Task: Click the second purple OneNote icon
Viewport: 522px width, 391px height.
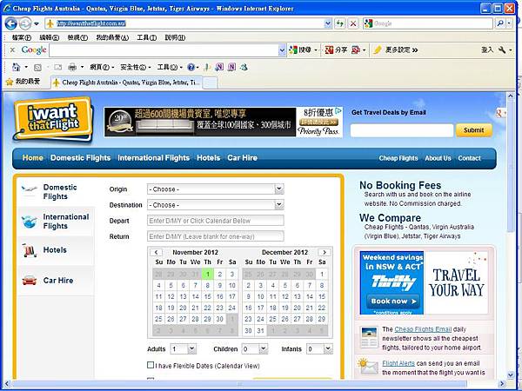Action: pyautogui.click(x=231, y=67)
